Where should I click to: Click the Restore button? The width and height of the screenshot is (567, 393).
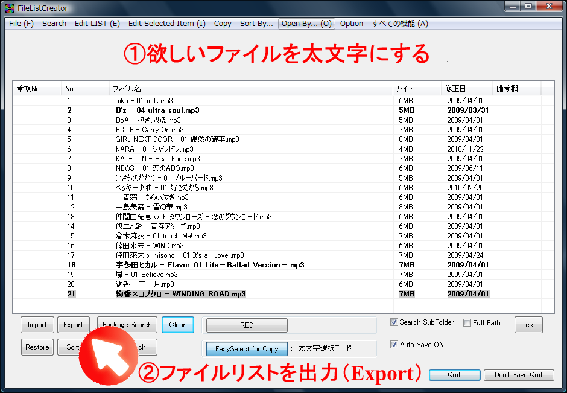(x=37, y=347)
